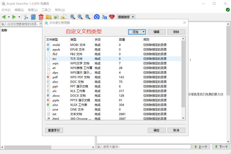Screen dimensions: 231x154
Task: Select the .et file type row
Action: 113,68
